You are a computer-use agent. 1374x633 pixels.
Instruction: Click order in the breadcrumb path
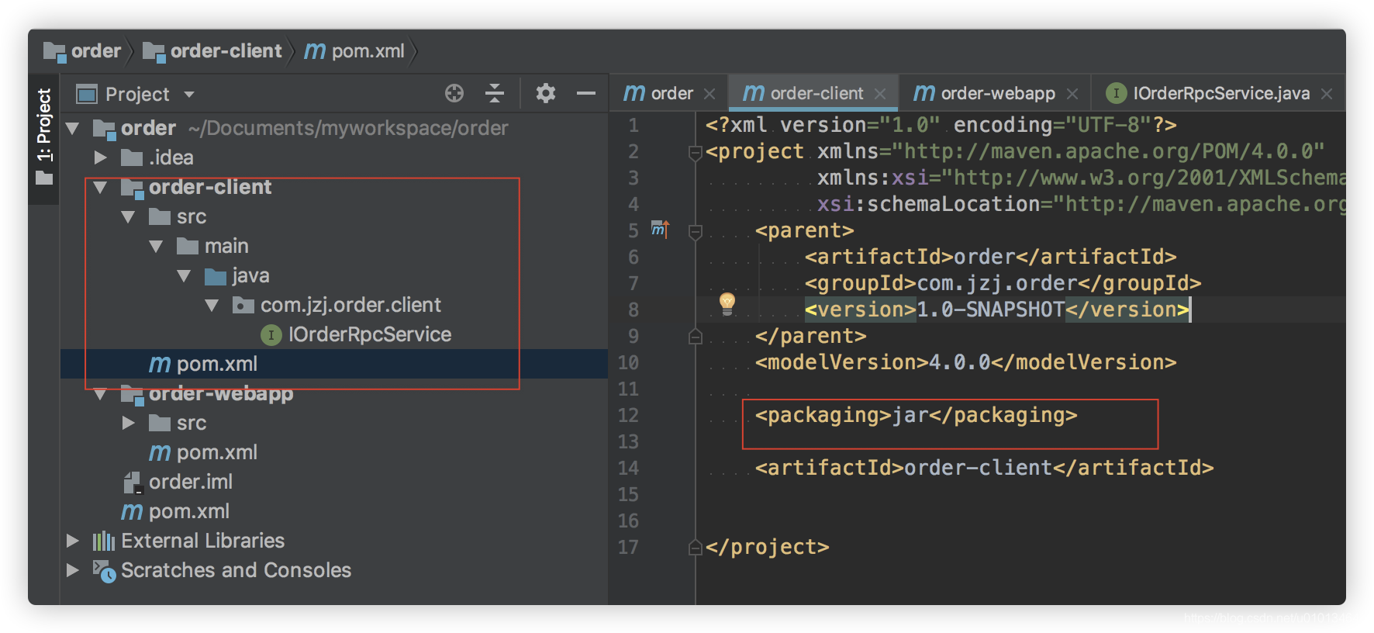point(96,51)
